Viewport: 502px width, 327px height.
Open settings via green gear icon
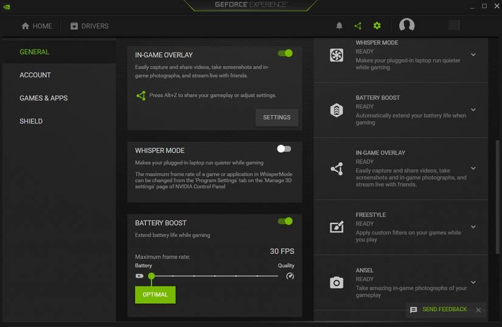377,26
